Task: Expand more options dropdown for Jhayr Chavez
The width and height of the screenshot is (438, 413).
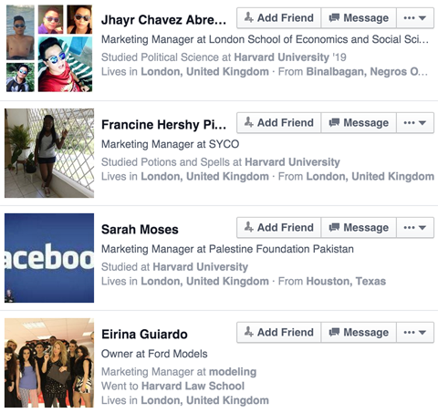Action: click(x=415, y=18)
